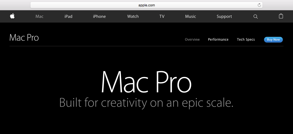Open the shopping bag icon
The width and height of the screenshot is (293, 134).
281,16
